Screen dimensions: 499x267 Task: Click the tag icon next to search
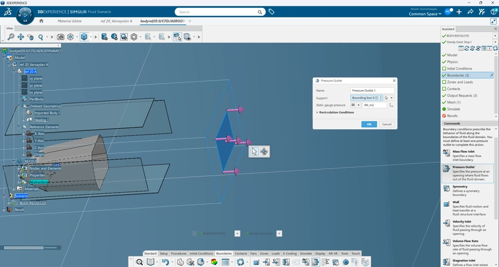click(x=271, y=12)
